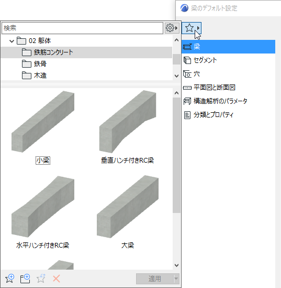
Task: Select the 小梁 favorite thumbnail
Action: point(43,122)
